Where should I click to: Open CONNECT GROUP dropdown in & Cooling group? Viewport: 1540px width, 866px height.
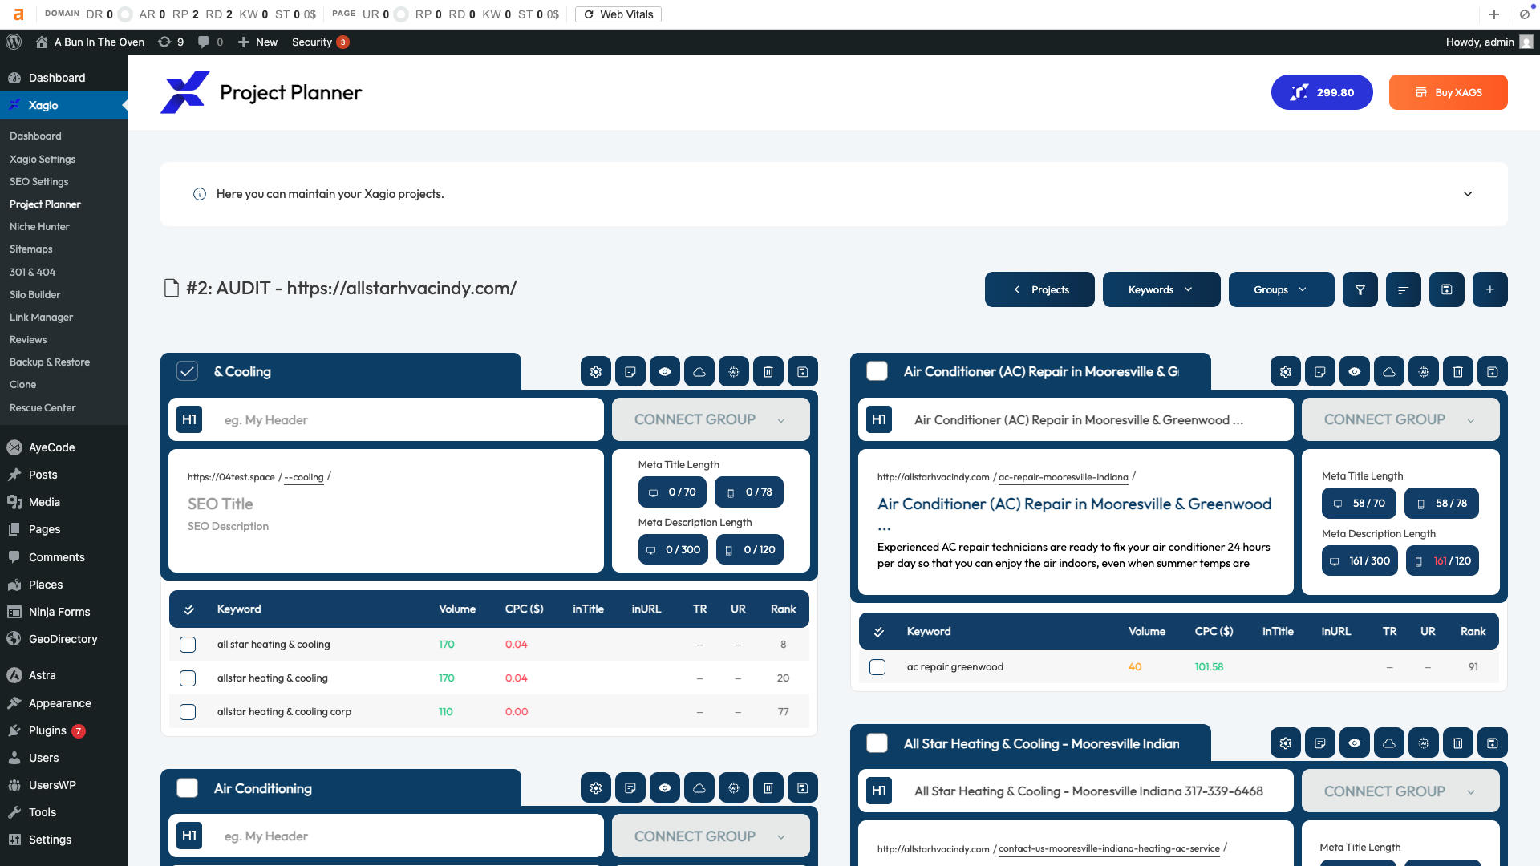(x=711, y=419)
